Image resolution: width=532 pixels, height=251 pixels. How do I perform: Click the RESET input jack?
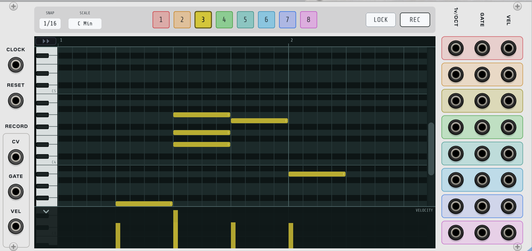tap(16, 100)
